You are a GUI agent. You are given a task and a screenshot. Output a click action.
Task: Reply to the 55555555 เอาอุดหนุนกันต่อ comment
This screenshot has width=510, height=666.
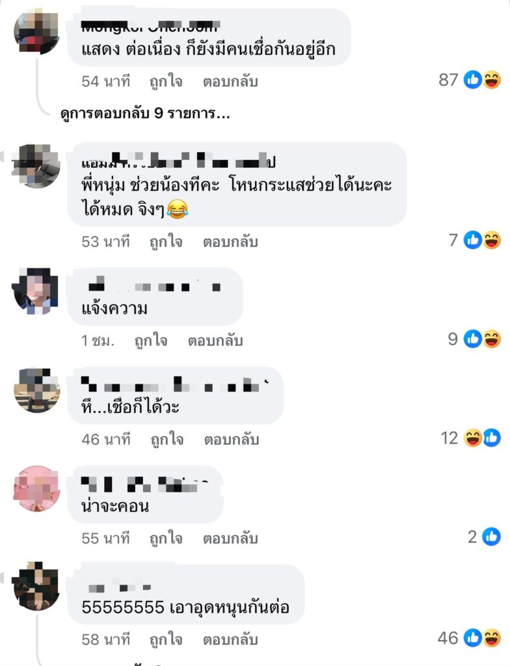[x=230, y=640]
